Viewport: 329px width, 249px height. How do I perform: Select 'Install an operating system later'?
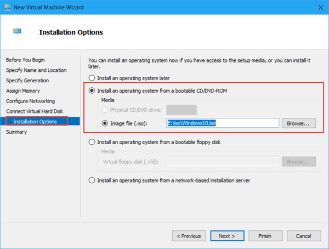[x=92, y=78]
